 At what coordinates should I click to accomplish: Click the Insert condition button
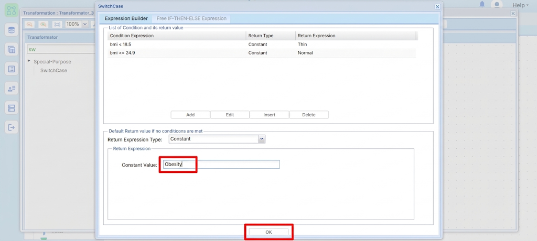[269, 115]
